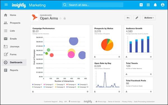The height and width of the screenshot is (105, 168).
Task: Click the back arrow button
Action: pyautogui.click(x=128, y=18)
